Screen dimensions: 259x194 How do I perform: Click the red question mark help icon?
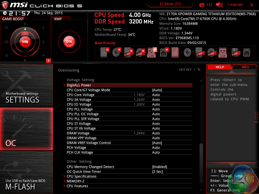click(x=49, y=61)
